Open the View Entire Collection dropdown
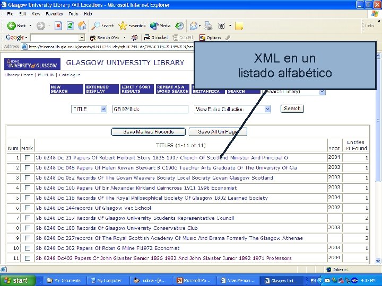The image size is (382, 286). 267,109
